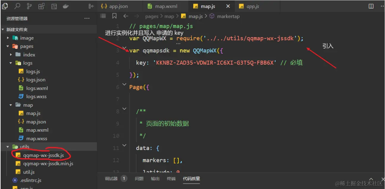
Task: Click the Docker extension icon
Action: click(66, 6)
